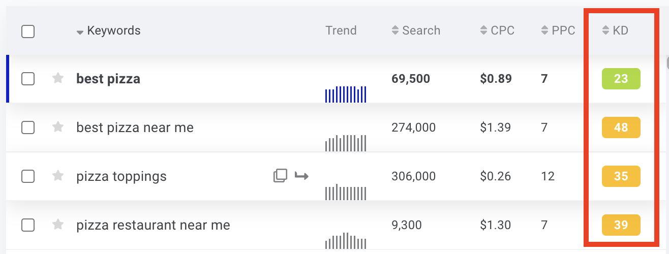Image resolution: width=669 pixels, height=254 pixels.
Task: Check the best pizza row checkbox
Action: click(x=28, y=79)
